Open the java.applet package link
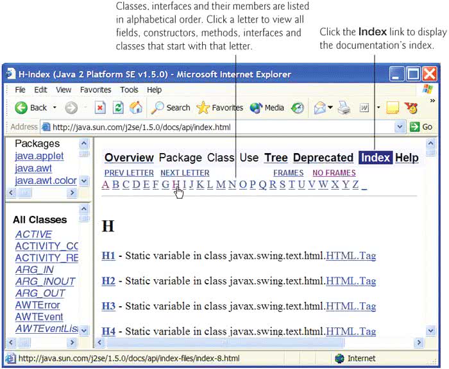The image size is (449, 369). click(39, 156)
